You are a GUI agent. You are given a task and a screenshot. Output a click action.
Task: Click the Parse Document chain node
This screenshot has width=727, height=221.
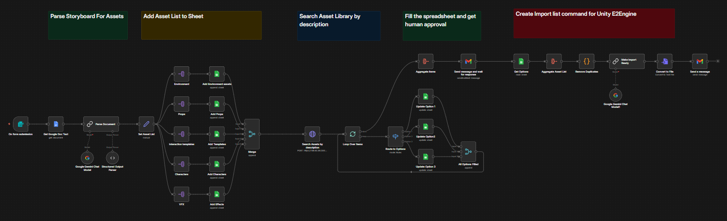101,124
